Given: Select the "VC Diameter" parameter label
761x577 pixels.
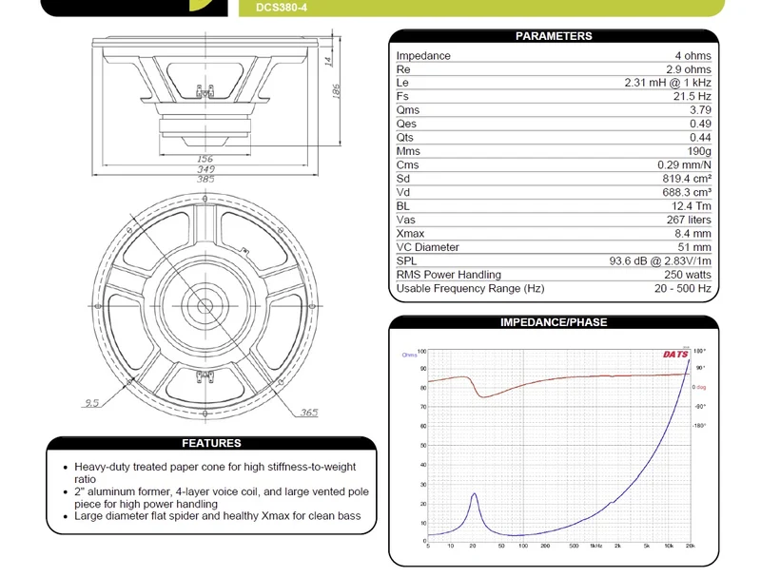Looking at the screenshot, I should coord(427,247).
